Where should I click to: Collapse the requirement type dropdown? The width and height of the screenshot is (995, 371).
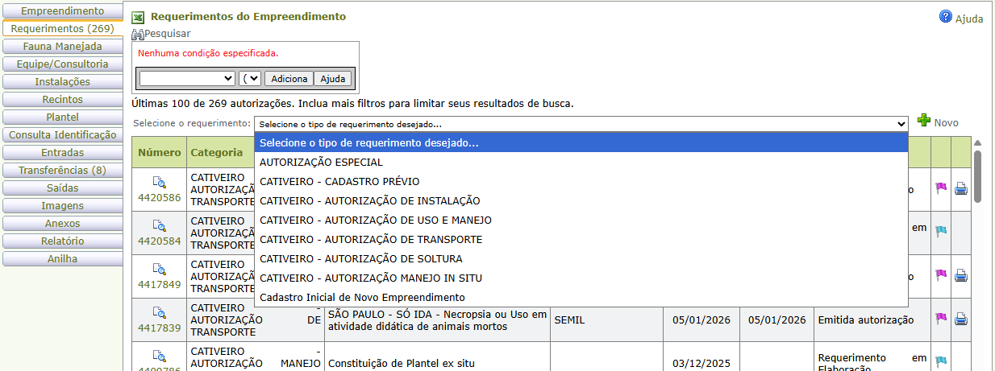pos(901,124)
